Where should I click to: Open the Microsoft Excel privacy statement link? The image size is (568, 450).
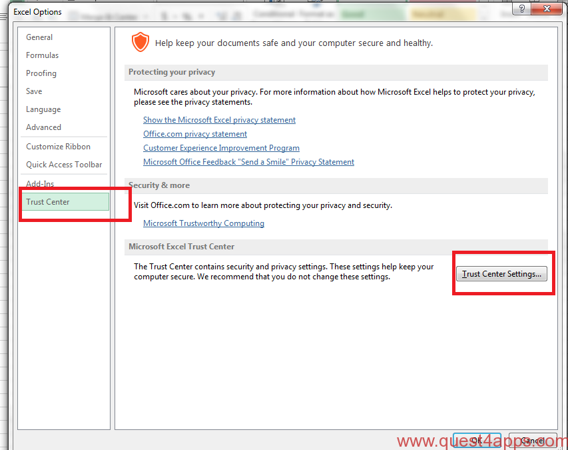tap(219, 120)
